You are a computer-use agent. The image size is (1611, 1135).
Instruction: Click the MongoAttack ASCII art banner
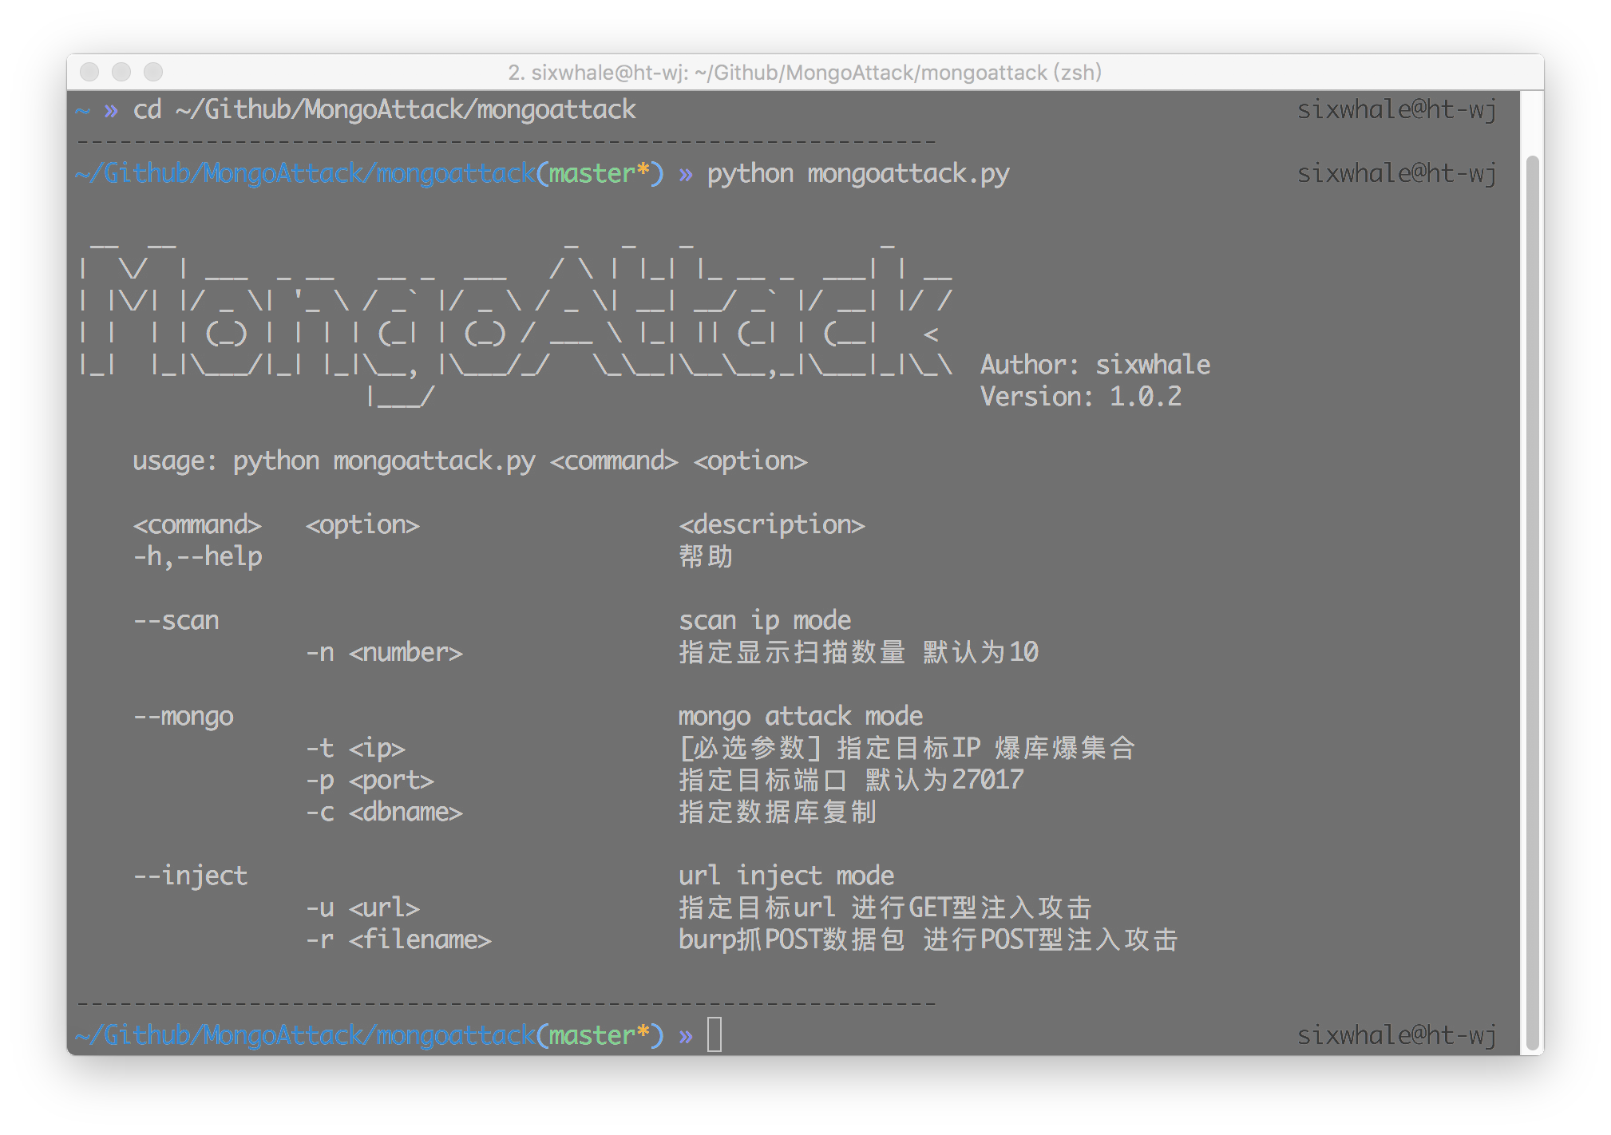click(515, 319)
